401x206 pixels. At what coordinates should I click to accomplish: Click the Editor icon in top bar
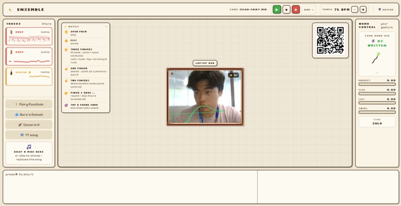point(380,10)
